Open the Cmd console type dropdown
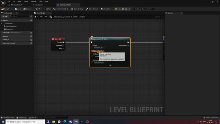 pos(32,117)
